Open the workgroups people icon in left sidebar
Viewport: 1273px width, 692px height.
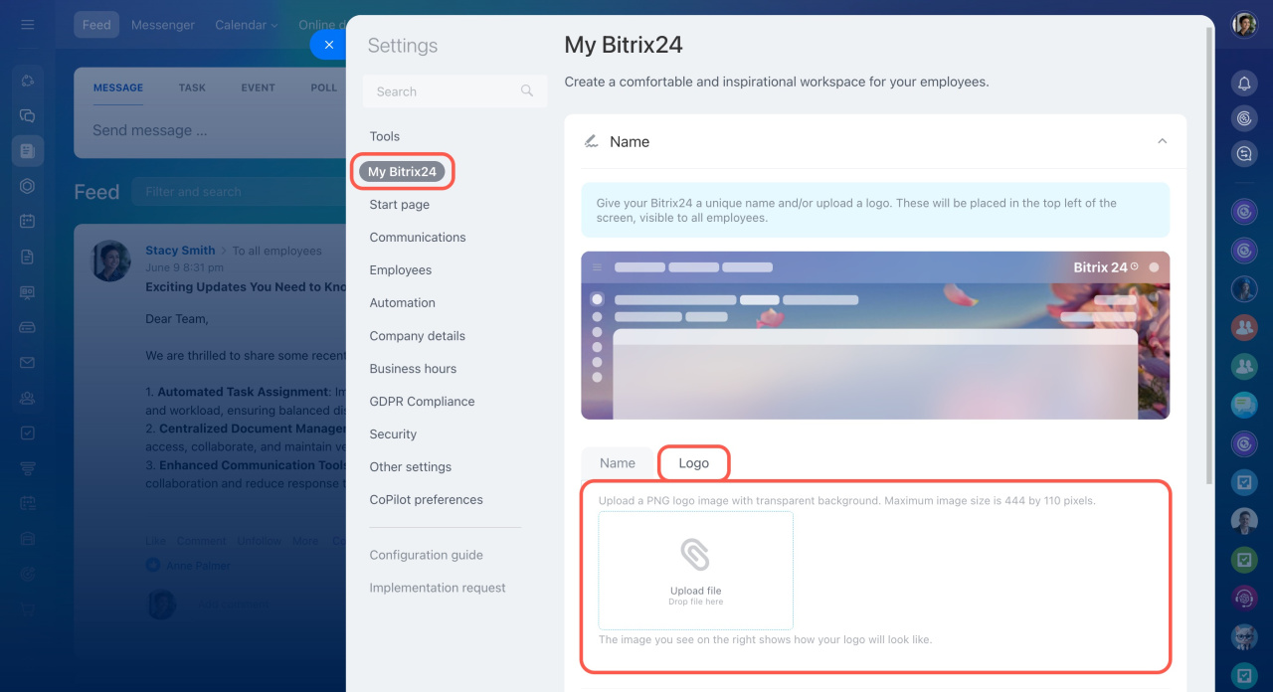tap(28, 398)
